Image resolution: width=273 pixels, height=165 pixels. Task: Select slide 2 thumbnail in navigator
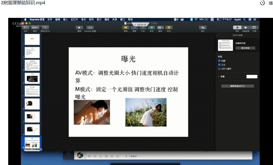(x=32, y=52)
